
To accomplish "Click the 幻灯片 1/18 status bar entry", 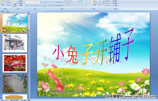I will click(x=4, y=100).
